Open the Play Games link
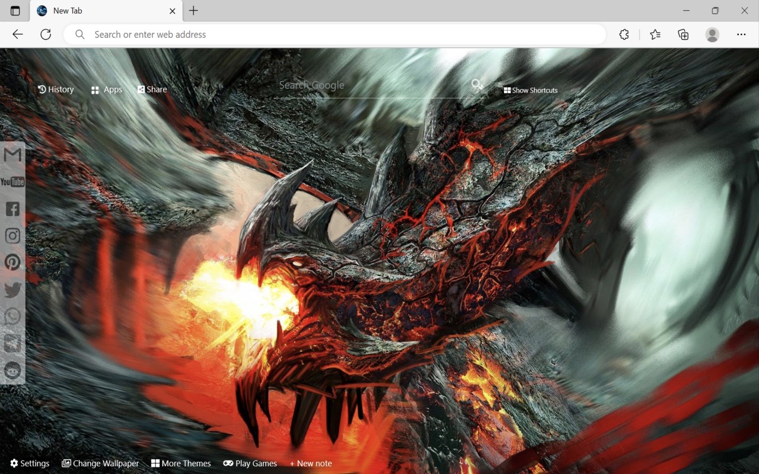 [x=250, y=463]
